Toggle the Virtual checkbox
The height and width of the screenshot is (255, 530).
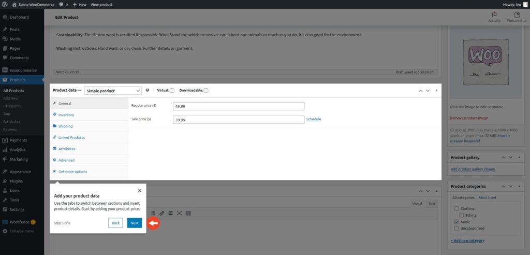(172, 90)
